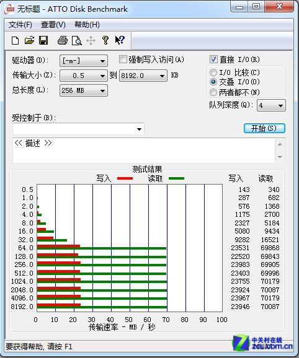Click the 1024.0 transfer size row label

coord(22,282)
